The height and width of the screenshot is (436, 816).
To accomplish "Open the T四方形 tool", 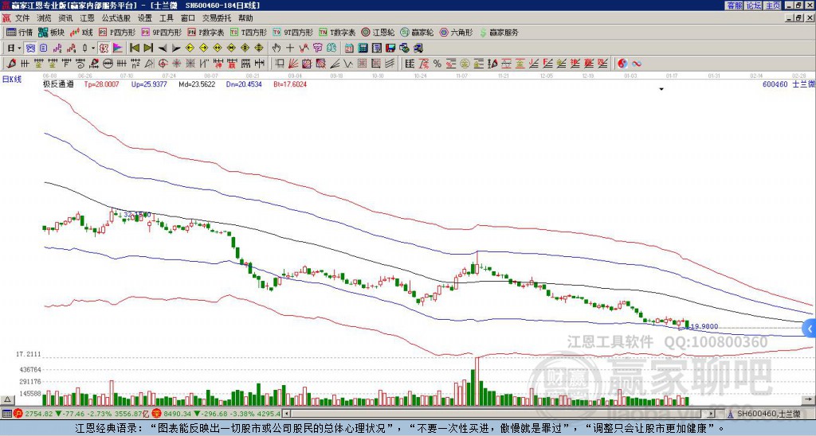I will (249, 32).
